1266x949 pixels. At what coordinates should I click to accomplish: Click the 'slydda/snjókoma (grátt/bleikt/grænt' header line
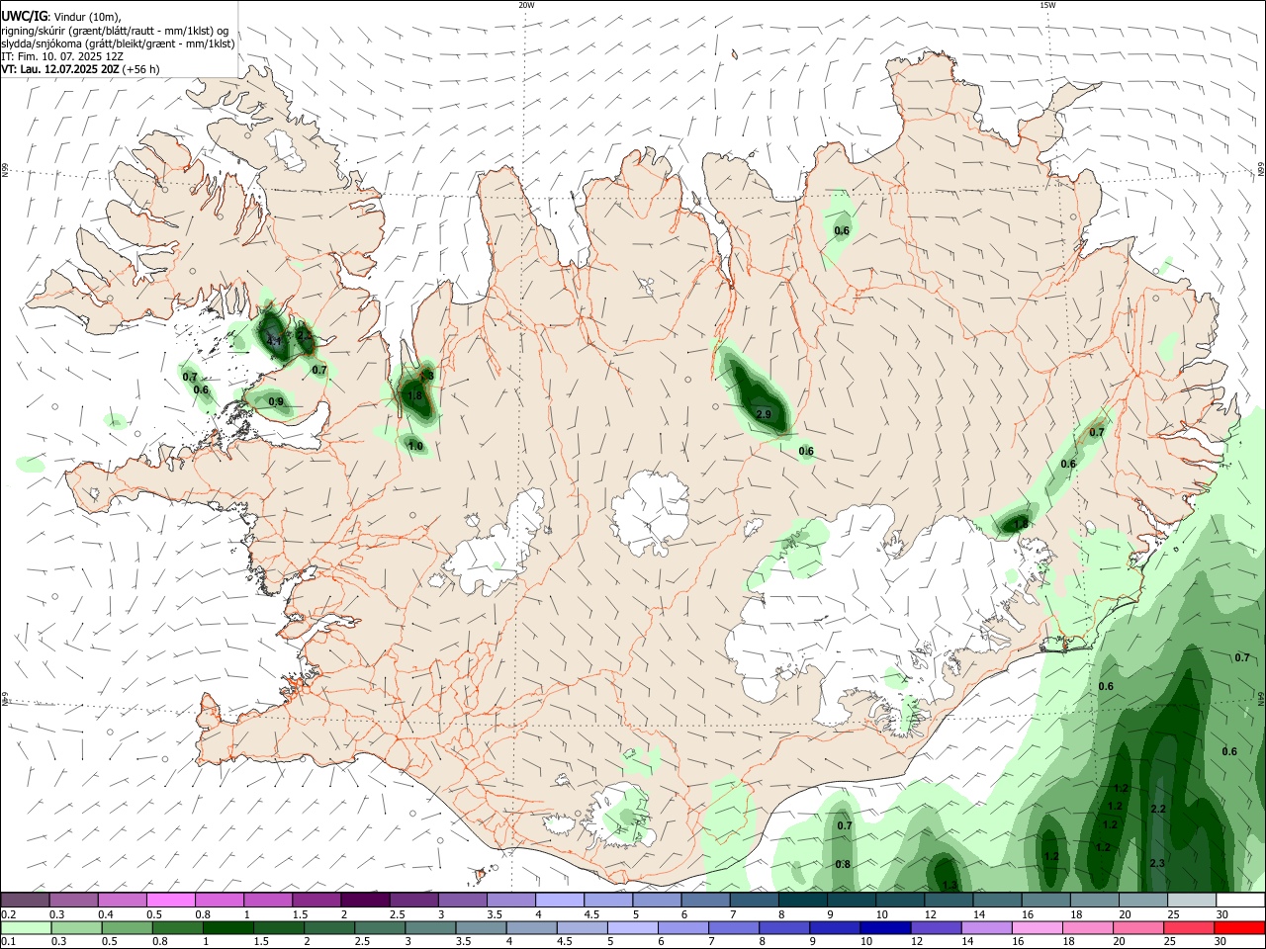118,43
